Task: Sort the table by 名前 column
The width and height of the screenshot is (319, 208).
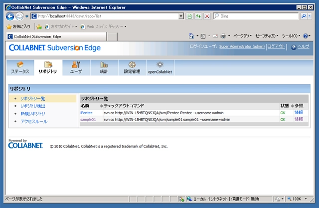Action: click(92, 106)
